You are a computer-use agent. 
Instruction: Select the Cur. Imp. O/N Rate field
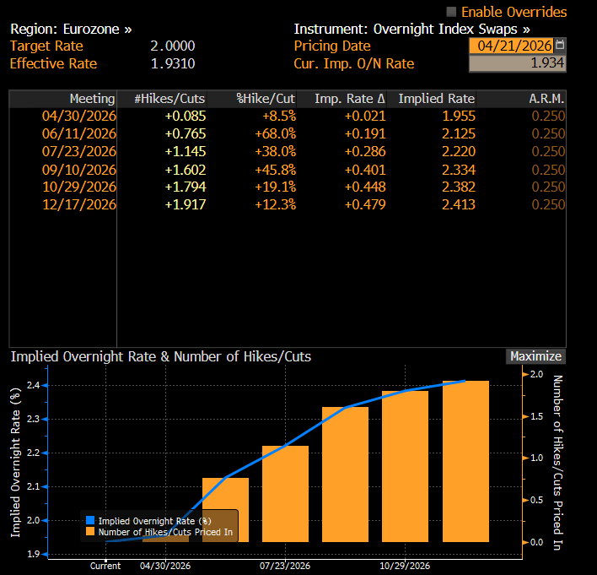pyautogui.click(x=517, y=63)
